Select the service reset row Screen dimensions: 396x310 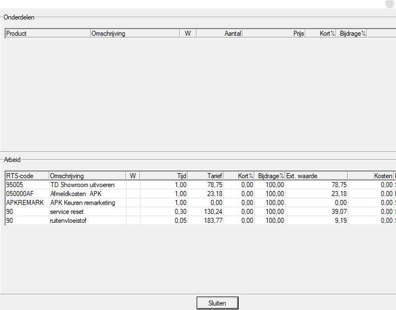coord(201,212)
